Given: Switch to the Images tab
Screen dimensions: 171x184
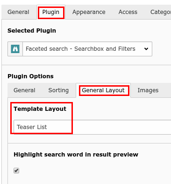Looking at the screenshot, I should 148,90.
